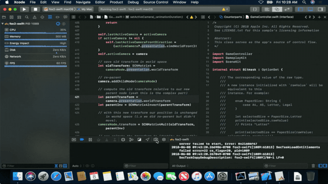Click Capture GPU Frame camera icon

[x=156, y=140]
